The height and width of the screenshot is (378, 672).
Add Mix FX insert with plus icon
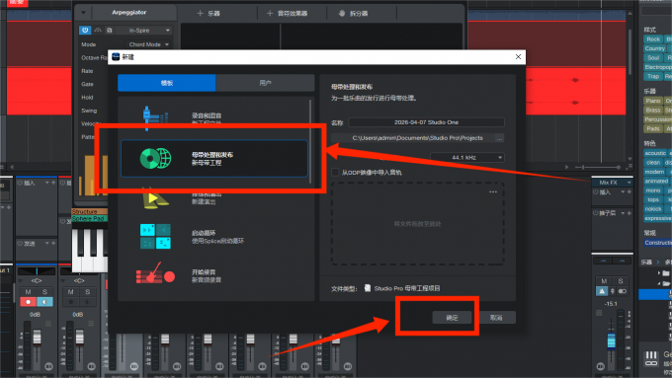[630, 192]
